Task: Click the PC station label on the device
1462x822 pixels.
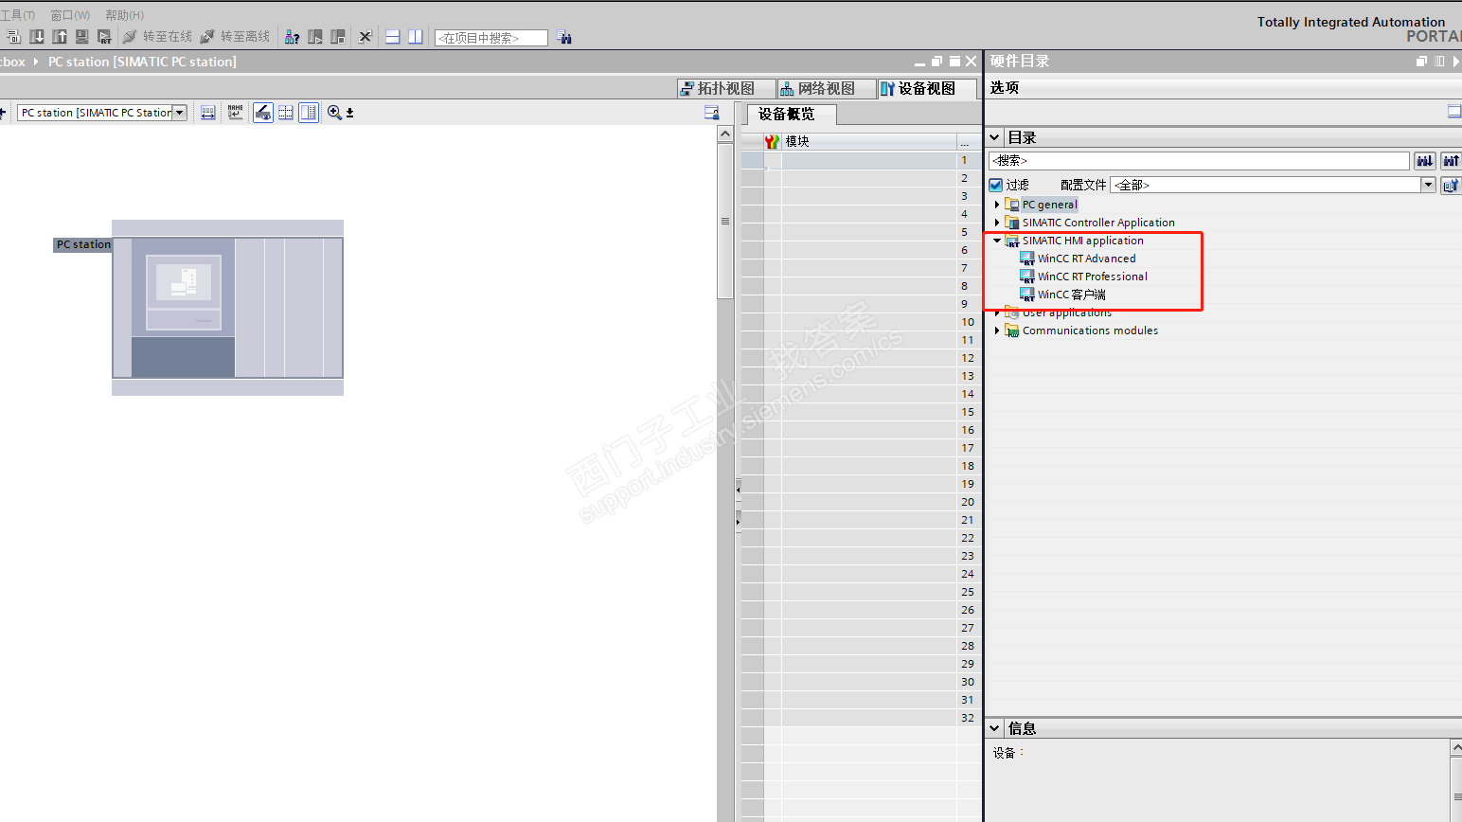Action: (83, 244)
